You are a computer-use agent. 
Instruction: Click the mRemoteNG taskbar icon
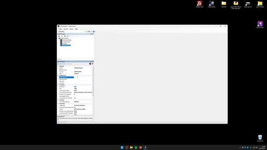tap(145, 147)
